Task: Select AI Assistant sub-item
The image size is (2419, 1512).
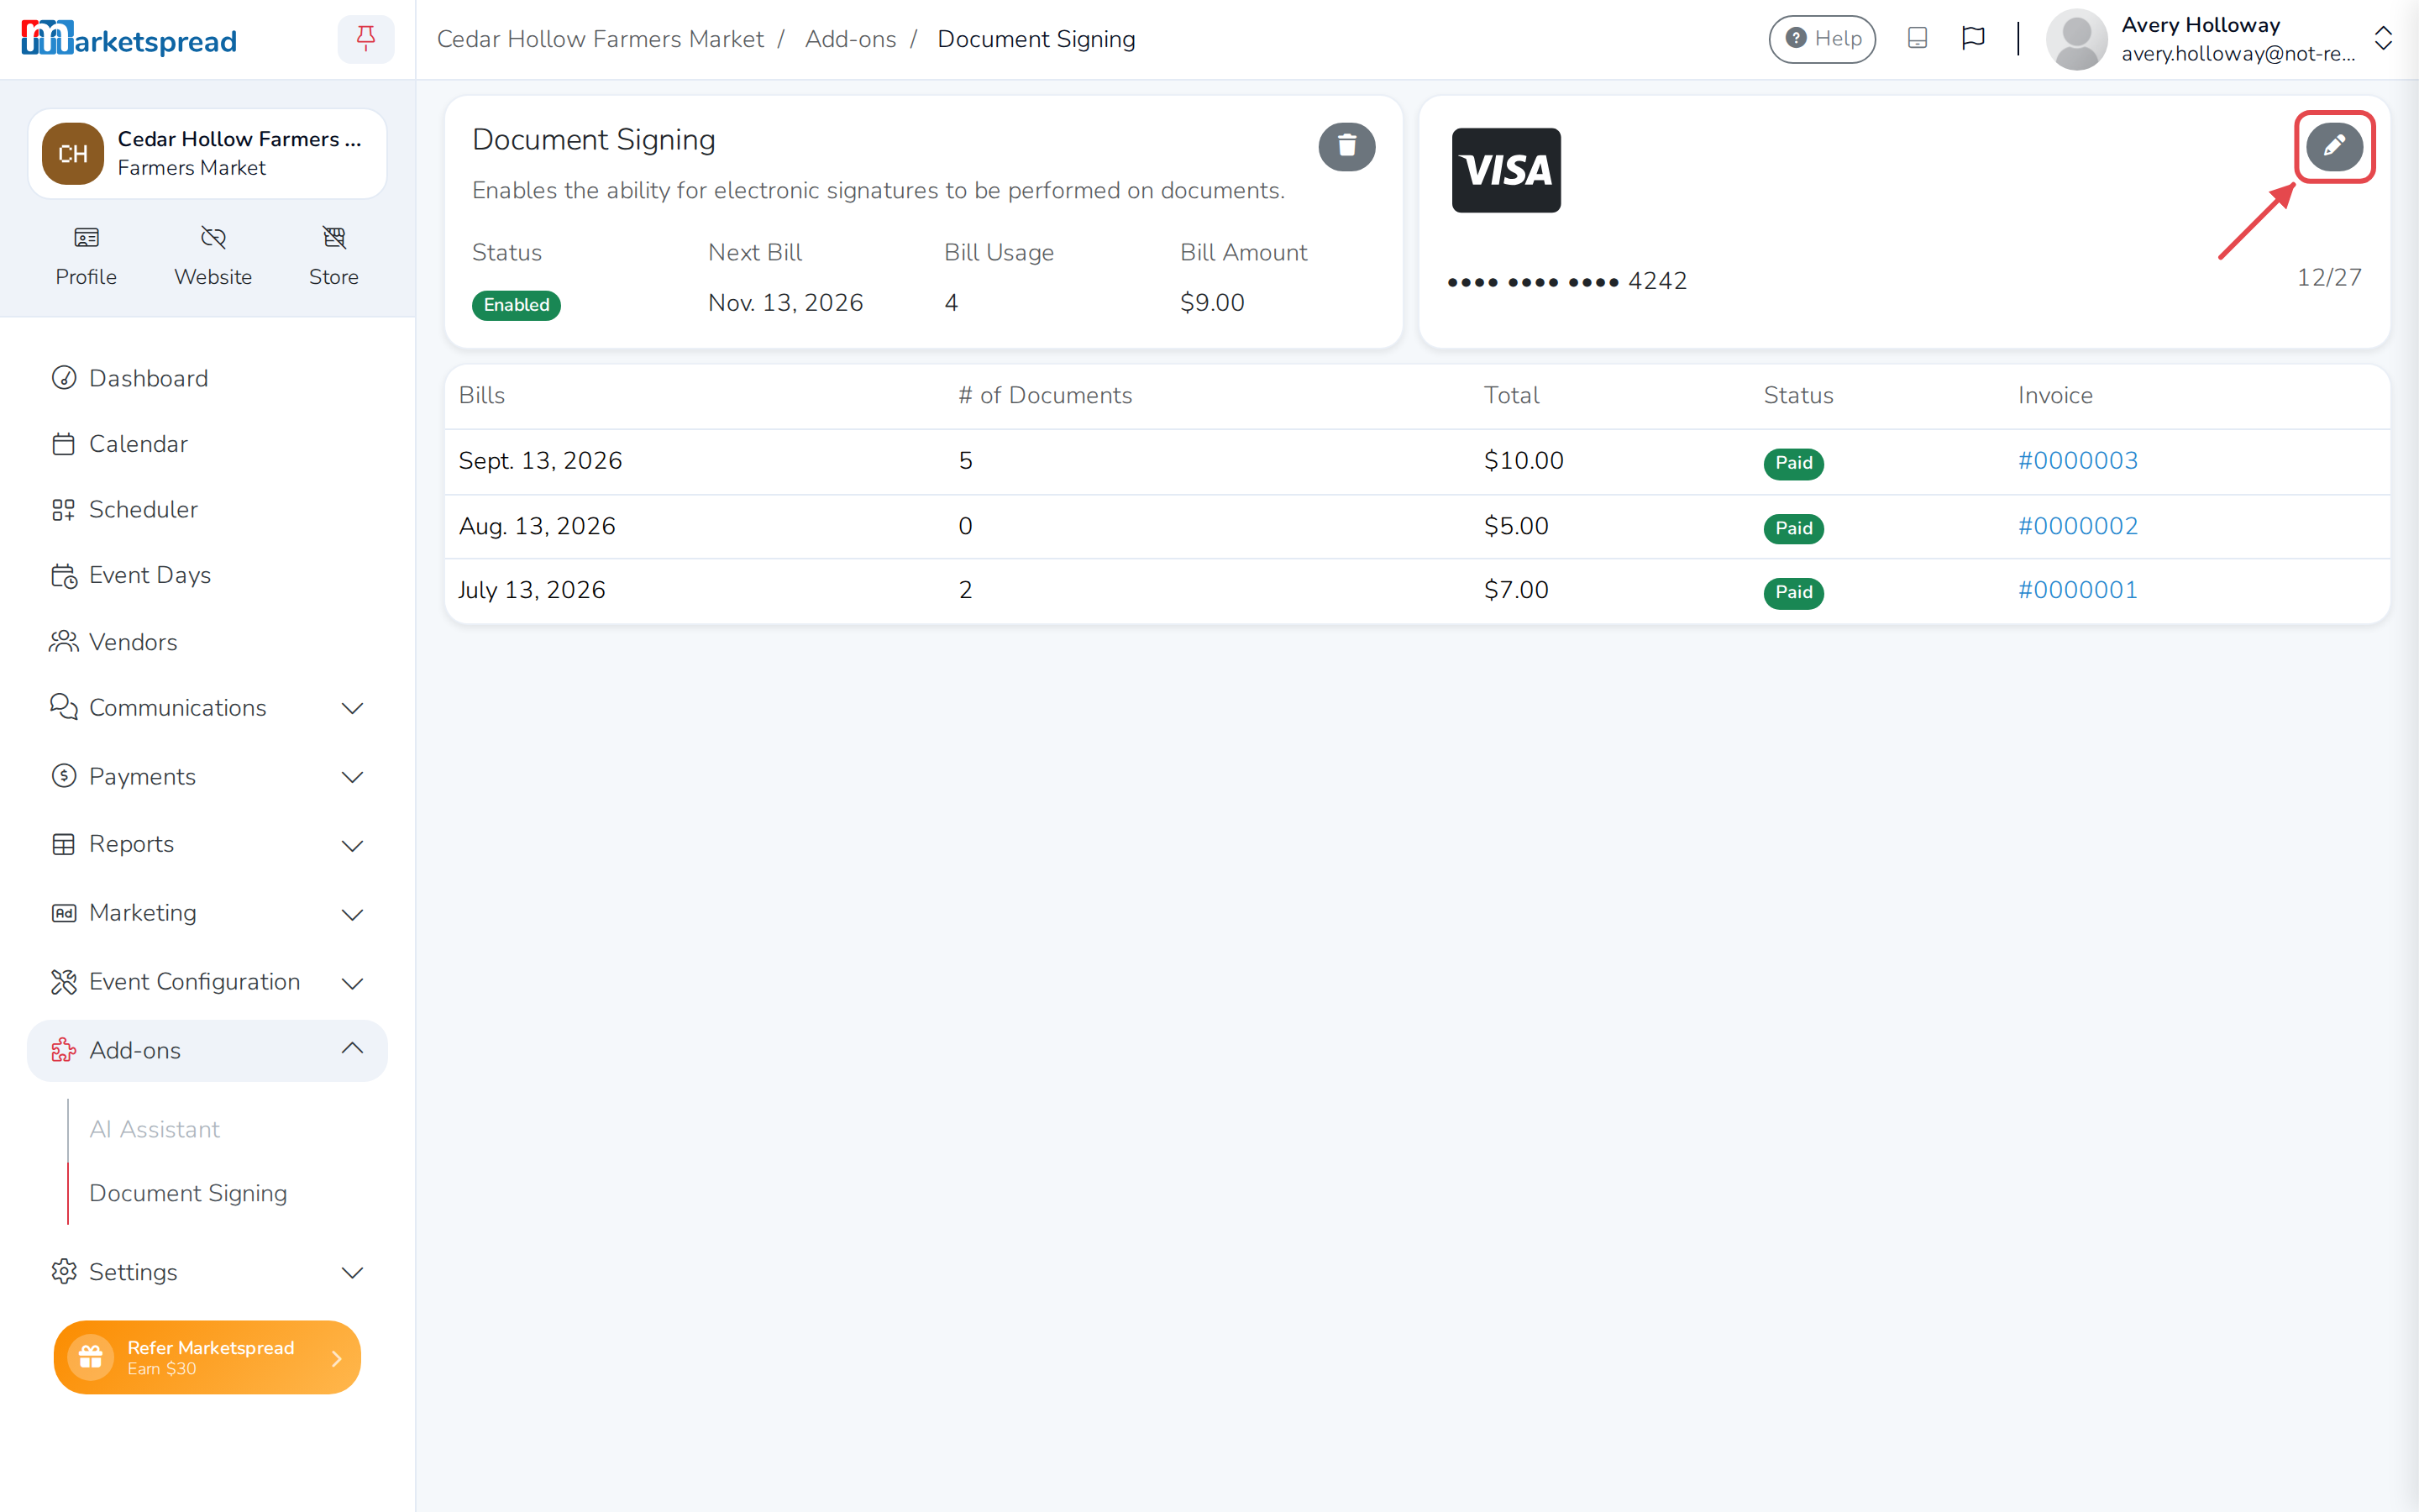Action: tap(154, 1130)
